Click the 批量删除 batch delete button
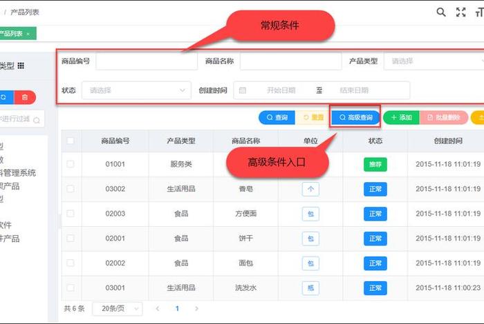 444,118
